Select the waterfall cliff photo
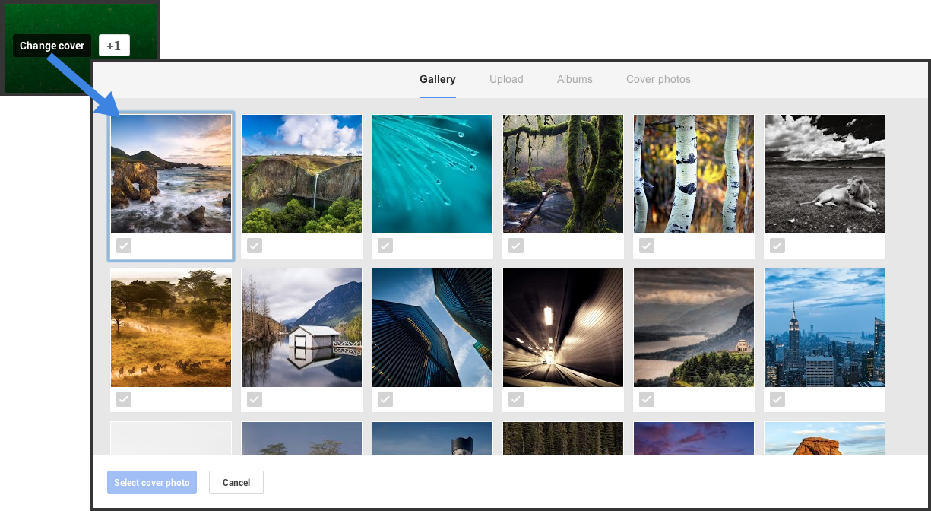Screen dimensions: 931x511 pyautogui.click(x=302, y=174)
